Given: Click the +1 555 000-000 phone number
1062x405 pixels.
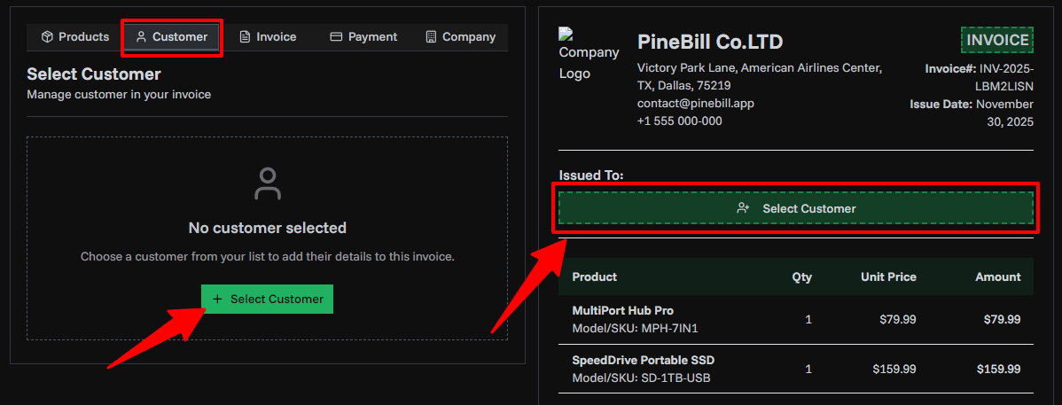Looking at the screenshot, I should coord(679,121).
